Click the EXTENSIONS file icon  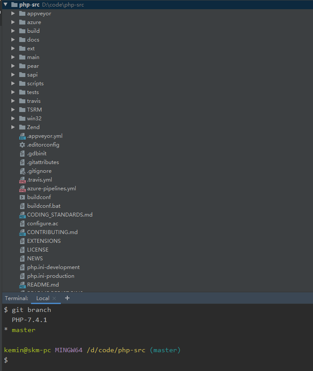click(x=22, y=241)
